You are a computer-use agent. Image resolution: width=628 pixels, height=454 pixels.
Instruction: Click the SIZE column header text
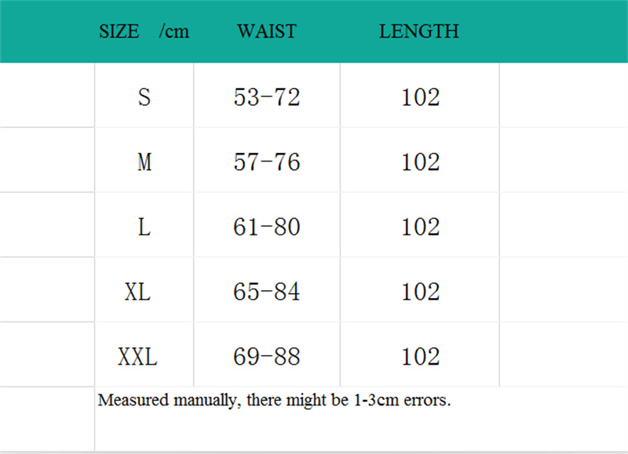pyautogui.click(x=119, y=32)
